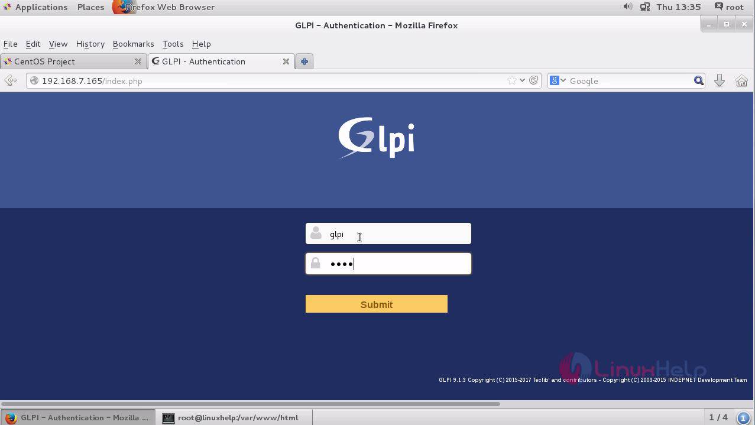Minimize the Firefox window
Viewport: 755px width, 425px height.
[709, 24]
